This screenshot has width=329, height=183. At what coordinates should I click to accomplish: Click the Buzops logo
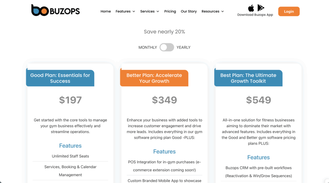pos(55,11)
